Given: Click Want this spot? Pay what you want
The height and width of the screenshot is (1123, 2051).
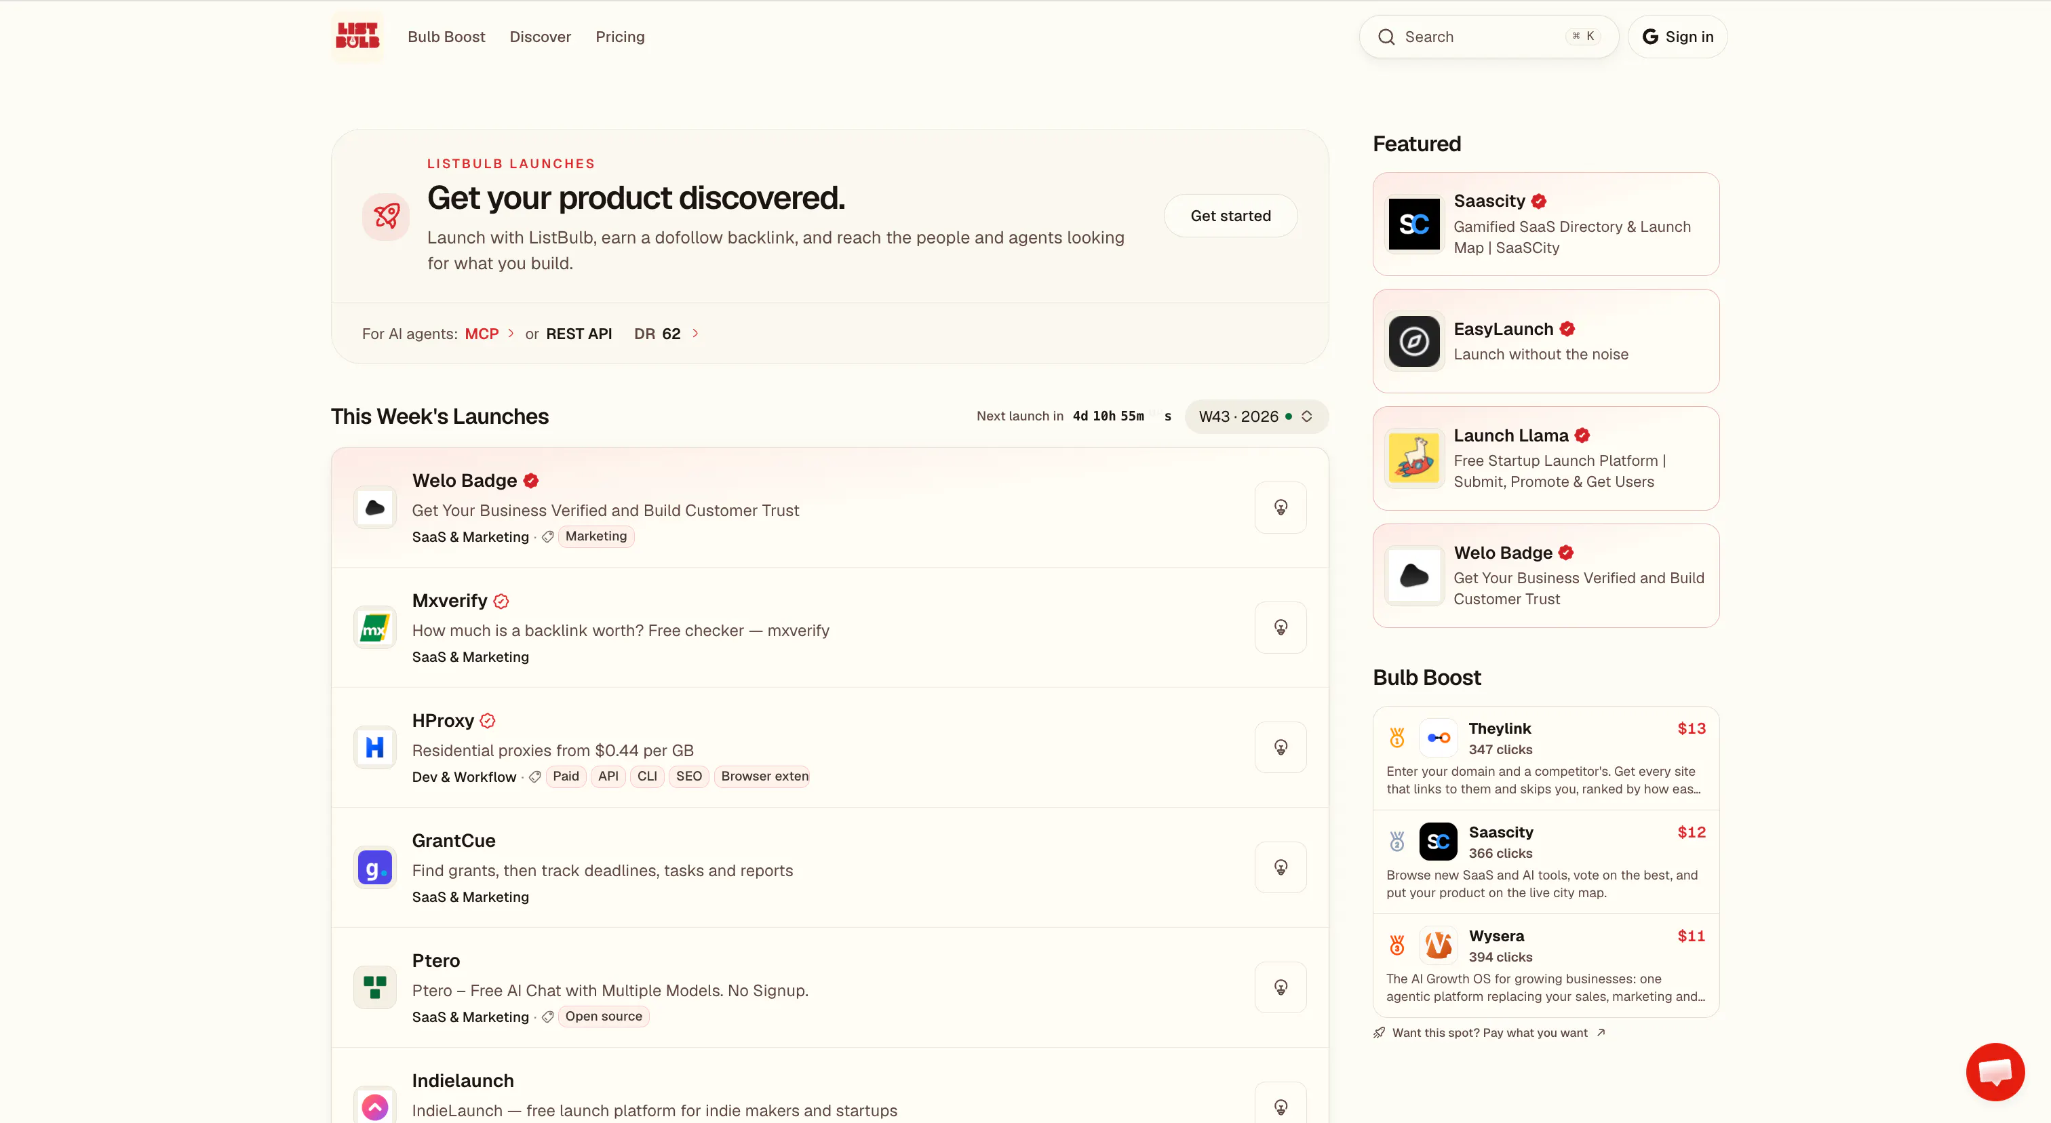Looking at the screenshot, I should click(1489, 1032).
